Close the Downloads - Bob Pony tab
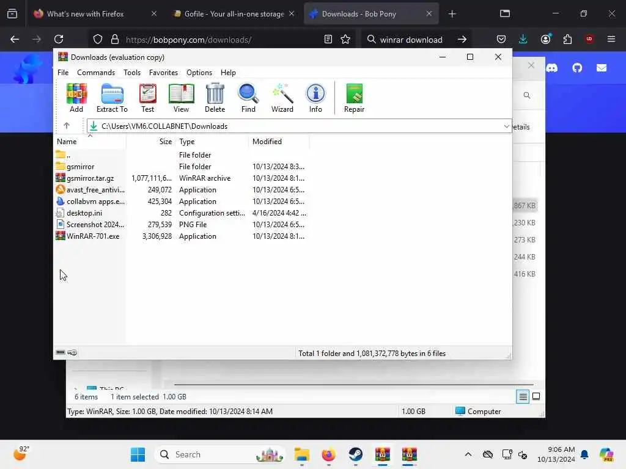 point(429,13)
